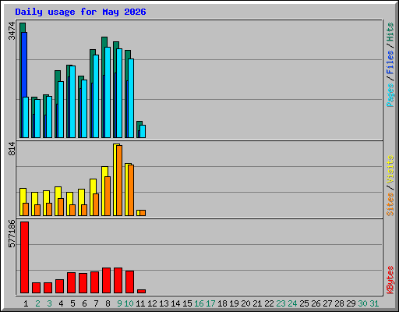This screenshot has height=312, width=399.
Task: Click day 1 on the x-axis
Action: [x=26, y=303]
